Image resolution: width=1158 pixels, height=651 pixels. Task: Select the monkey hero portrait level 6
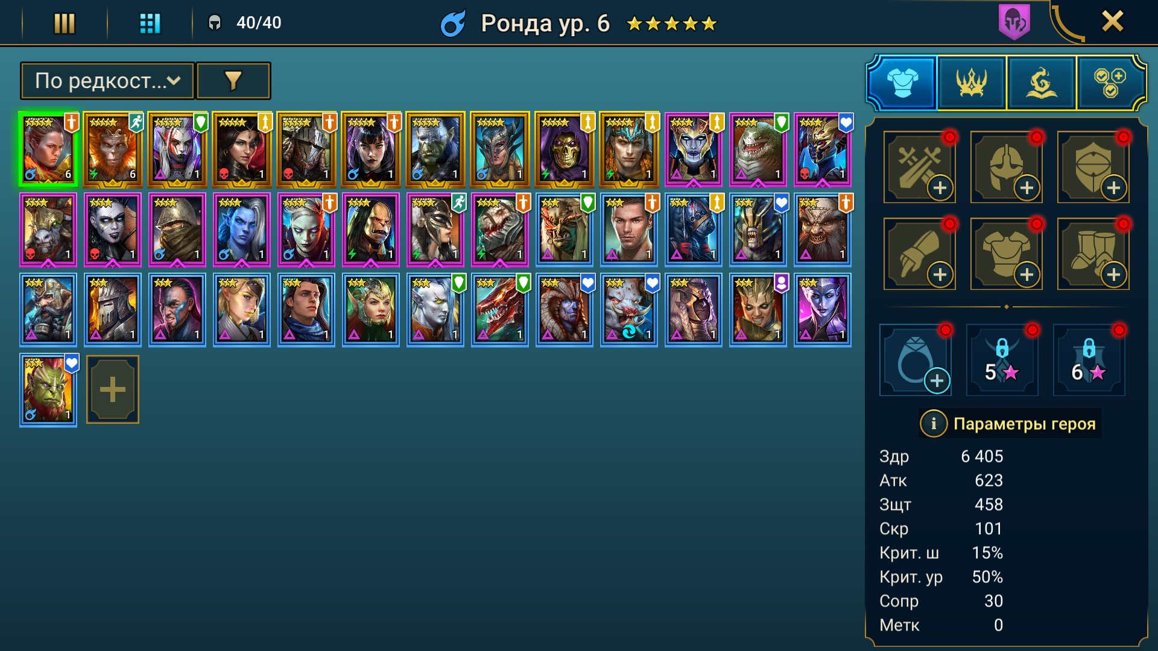(x=113, y=149)
